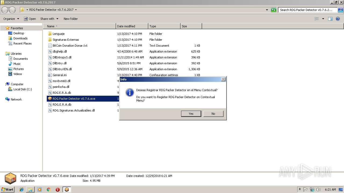Click the Start button
The image size is (344, 193).
click(x=8, y=190)
